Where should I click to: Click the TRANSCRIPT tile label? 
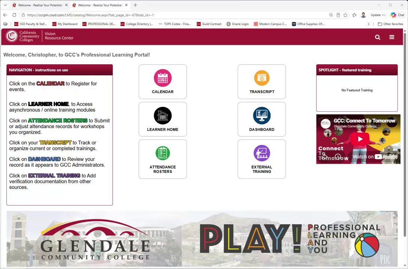tap(262, 92)
